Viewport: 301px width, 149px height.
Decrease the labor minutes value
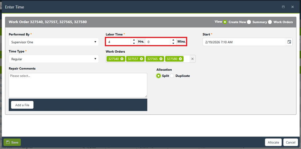pos(173,43)
